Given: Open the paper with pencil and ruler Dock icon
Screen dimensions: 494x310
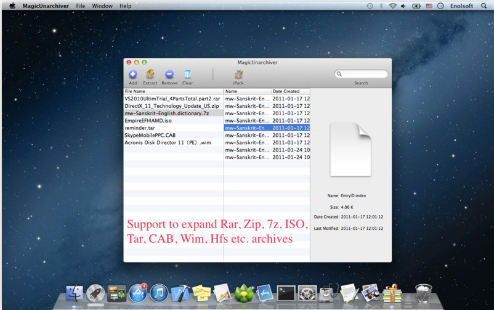Looking at the screenshot, I should tap(222, 293).
